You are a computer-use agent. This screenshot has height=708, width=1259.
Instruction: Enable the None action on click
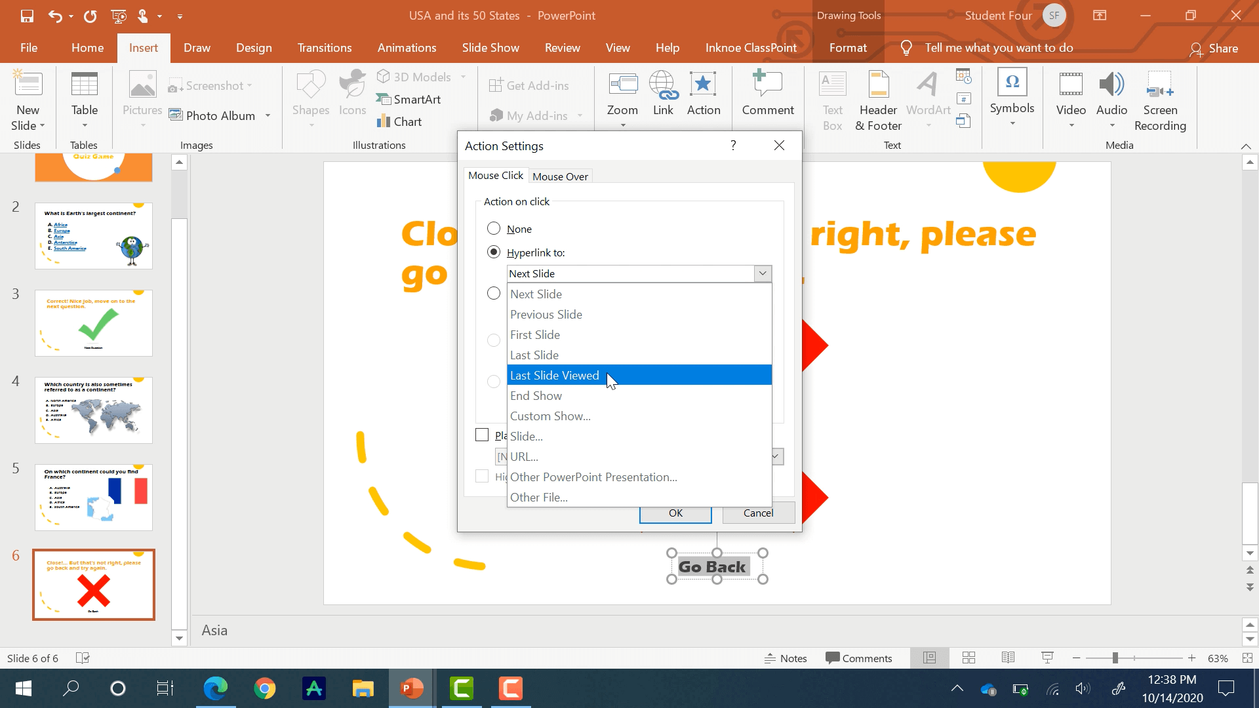click(493, 228)
